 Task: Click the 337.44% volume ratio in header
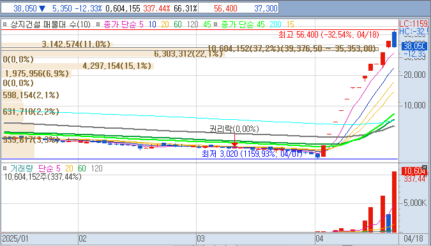click(x=156, y=8)
